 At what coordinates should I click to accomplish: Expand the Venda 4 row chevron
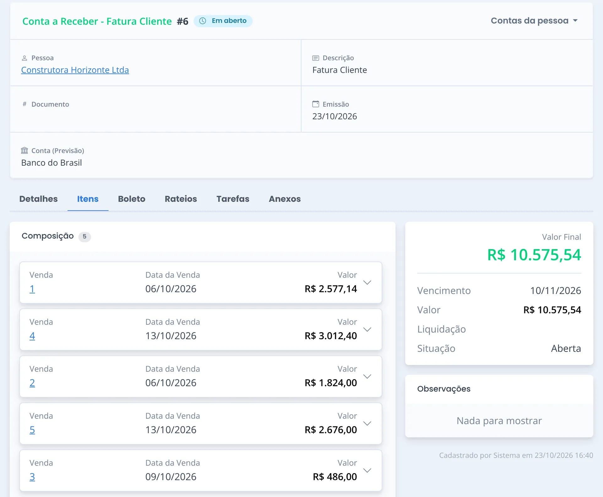point(367,329)
